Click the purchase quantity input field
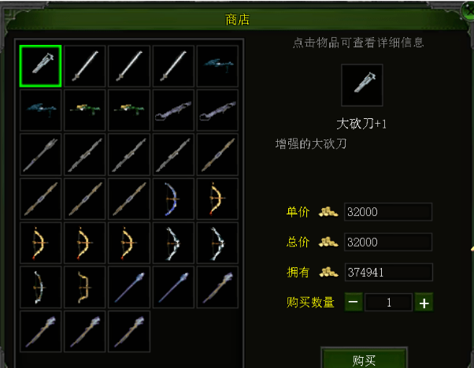This screenshot has width=474, height=368. pos(388,302)
